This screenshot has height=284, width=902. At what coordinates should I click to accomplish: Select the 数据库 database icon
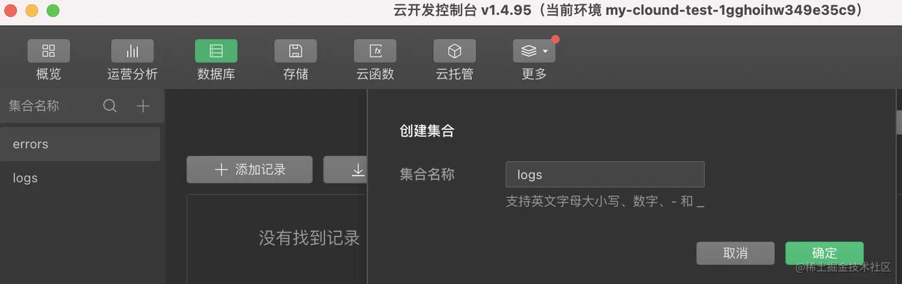[x=216, y=51]
